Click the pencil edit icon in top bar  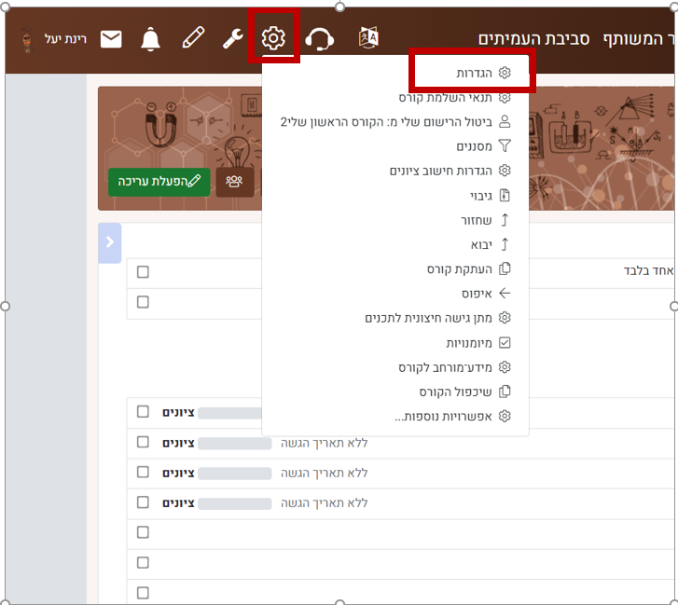click(x=192, y=38)
